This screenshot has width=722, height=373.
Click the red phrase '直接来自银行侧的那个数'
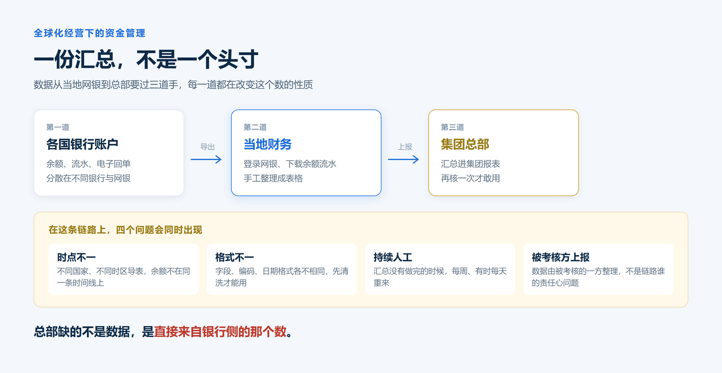point(220,332)
